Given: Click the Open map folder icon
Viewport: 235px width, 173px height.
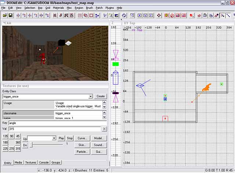Looking at the screenshot, I should pos(5,15).
